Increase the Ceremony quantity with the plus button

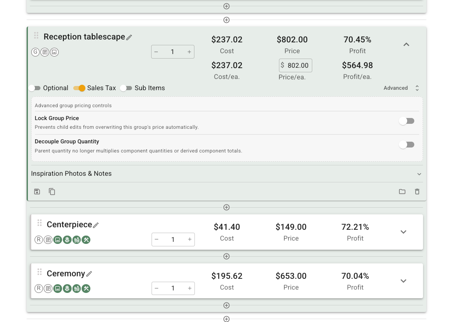coord(190,288)
